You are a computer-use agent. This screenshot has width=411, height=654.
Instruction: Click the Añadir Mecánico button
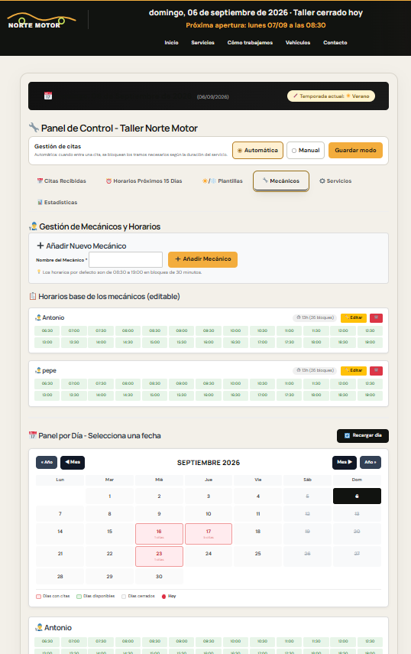(202, 259)
